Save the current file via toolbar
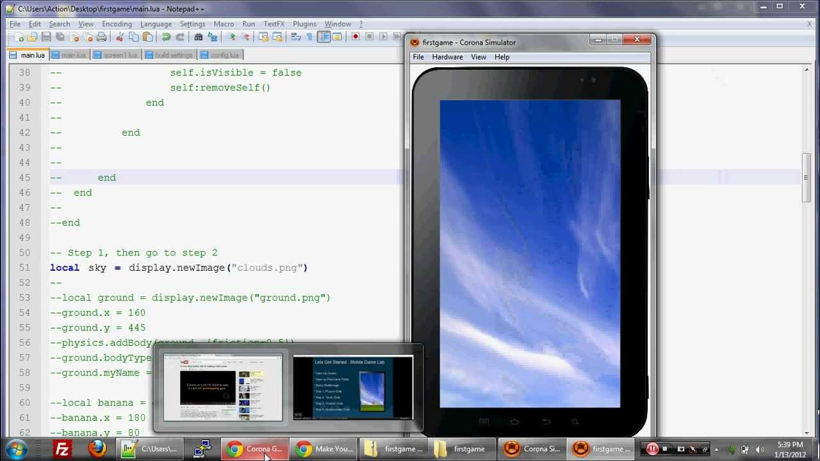820x461 pixels. click(46, 37)
